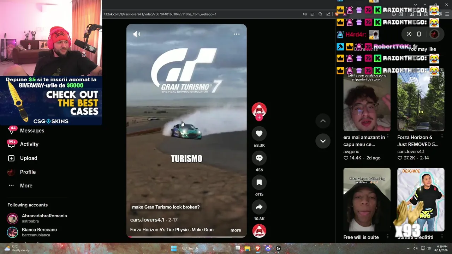Viewport: 452px width, 254px height.
Task: Click the phone app icon in top pill
Action: [x=419, y=34]
